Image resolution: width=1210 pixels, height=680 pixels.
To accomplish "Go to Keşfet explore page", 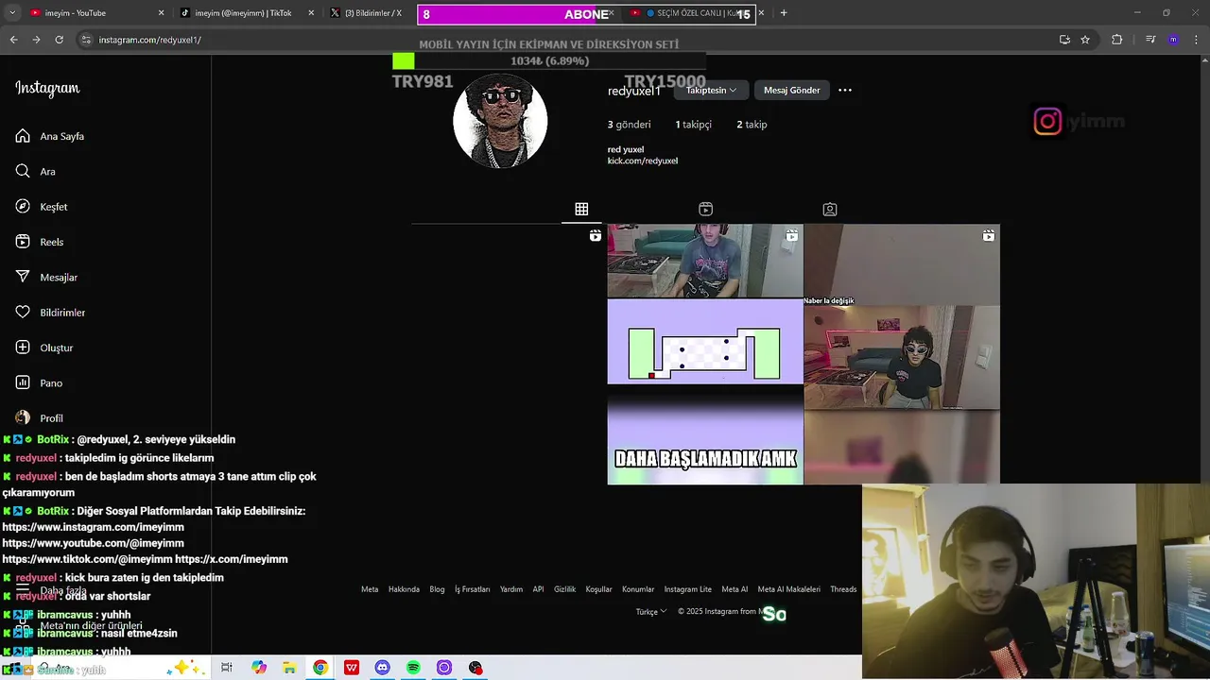I will coord(42,207).
